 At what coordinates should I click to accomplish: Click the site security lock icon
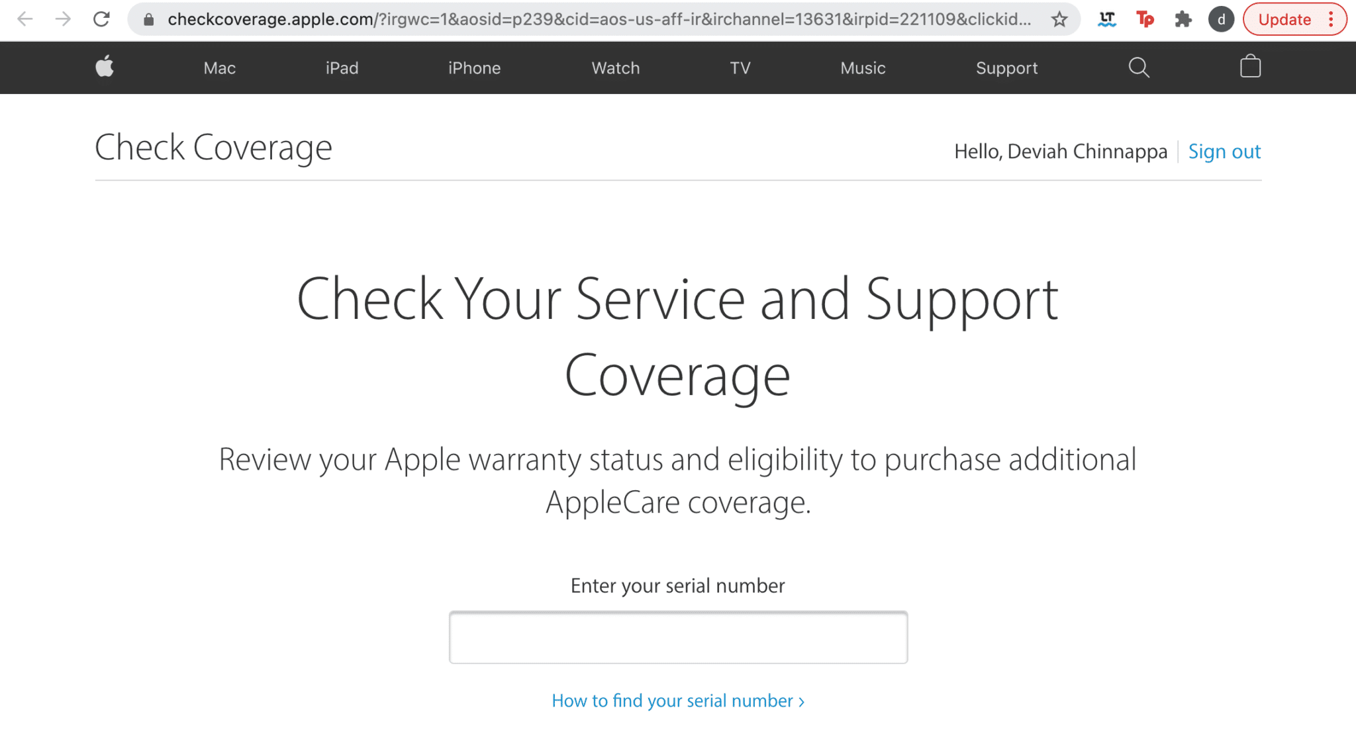click(147, 20)
